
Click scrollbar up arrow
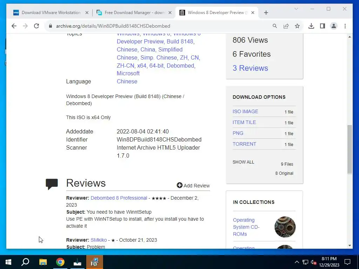350,36
